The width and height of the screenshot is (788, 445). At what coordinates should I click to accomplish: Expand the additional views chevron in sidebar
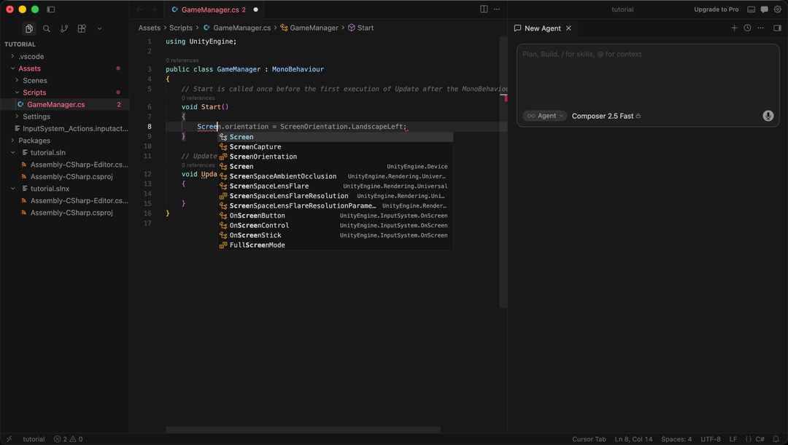(99, 28)
